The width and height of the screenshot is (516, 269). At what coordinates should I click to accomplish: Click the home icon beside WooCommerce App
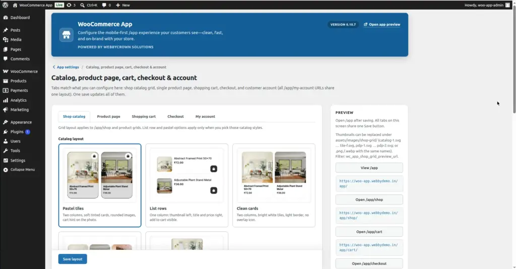[15, 5]
